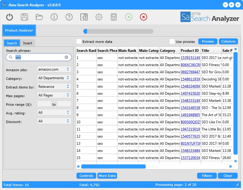
Task: Click the table scroll-left arrow icon
Action: coord(78,166)
